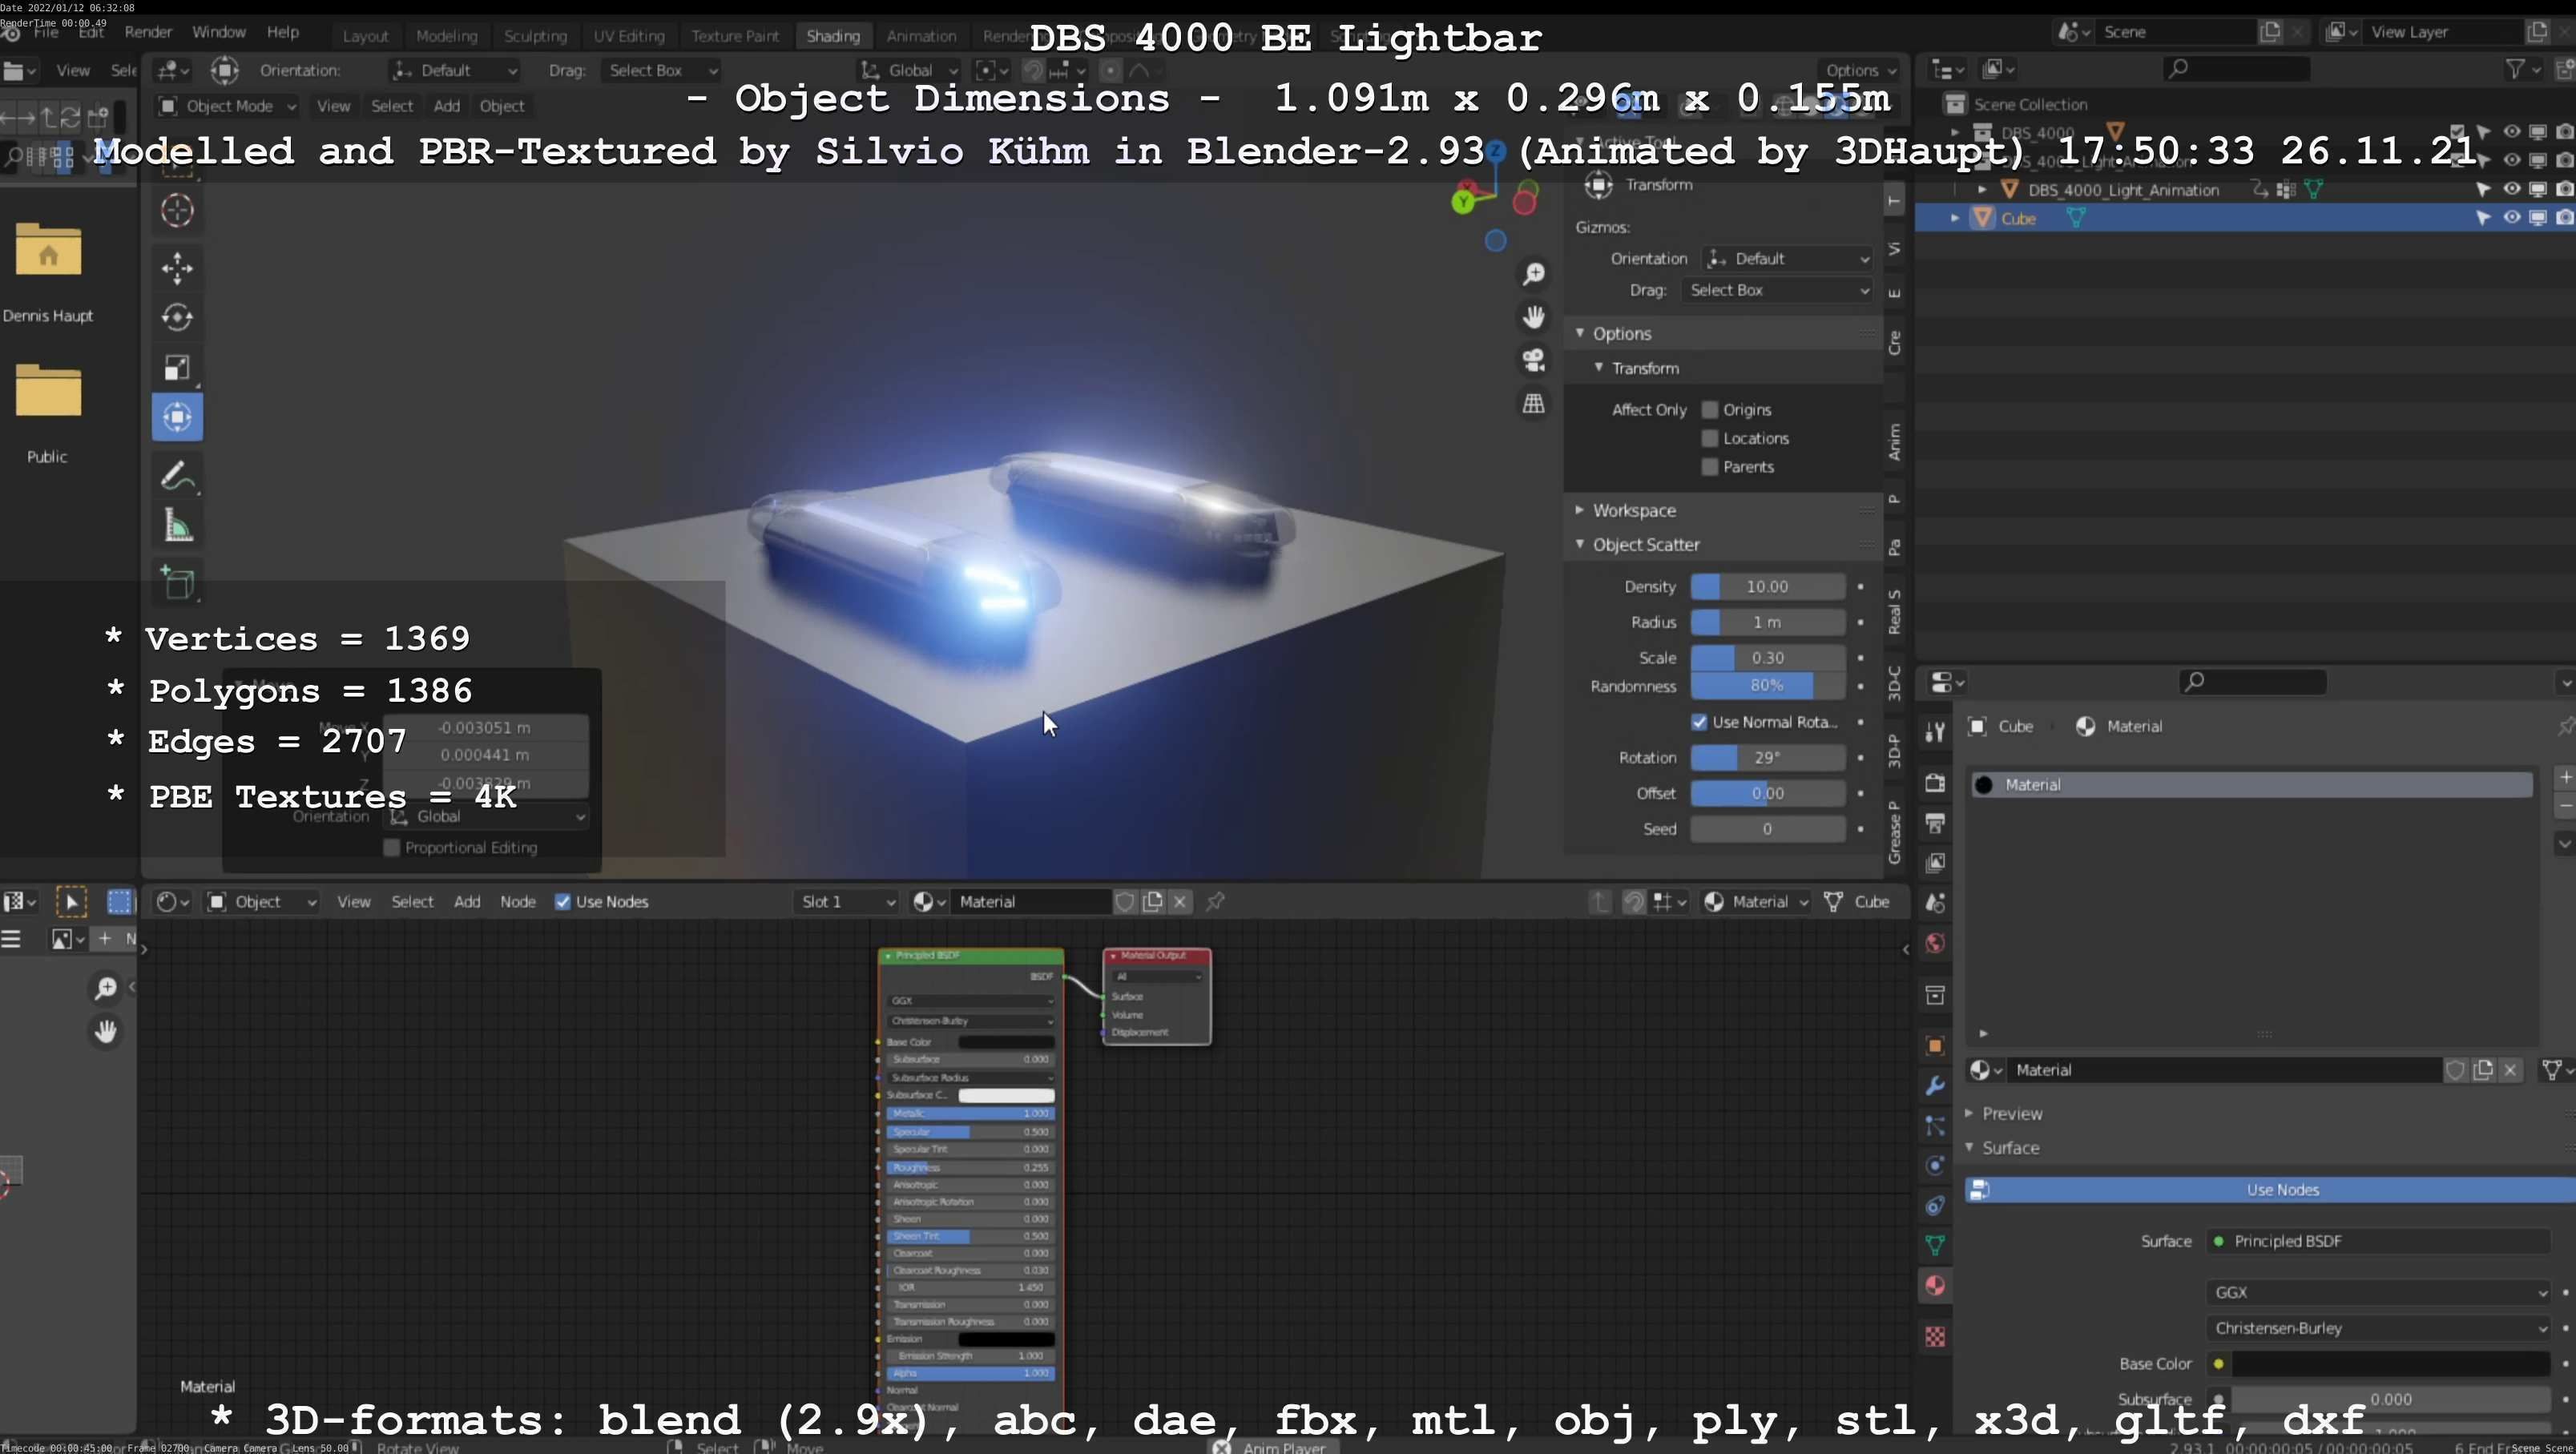Image resolution: width=2576 pixels, height=1454 pixels.
Task: Select the Measure tool
Action: pyautogui.click(x=177, y=526)
